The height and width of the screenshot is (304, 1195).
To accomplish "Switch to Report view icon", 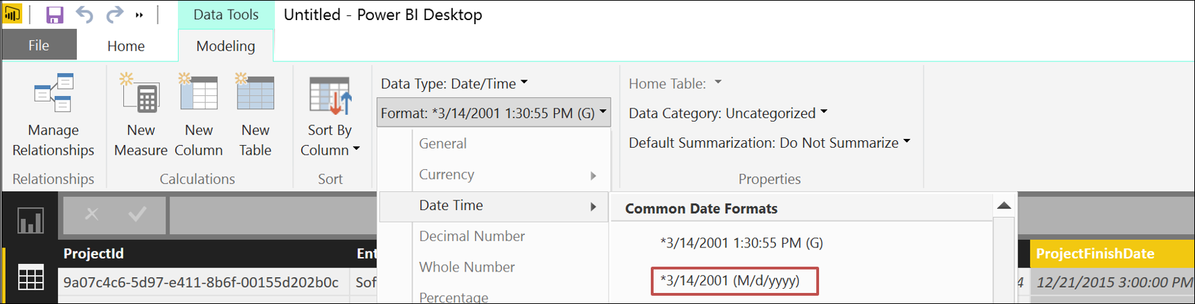I will (x=30, y=220).
